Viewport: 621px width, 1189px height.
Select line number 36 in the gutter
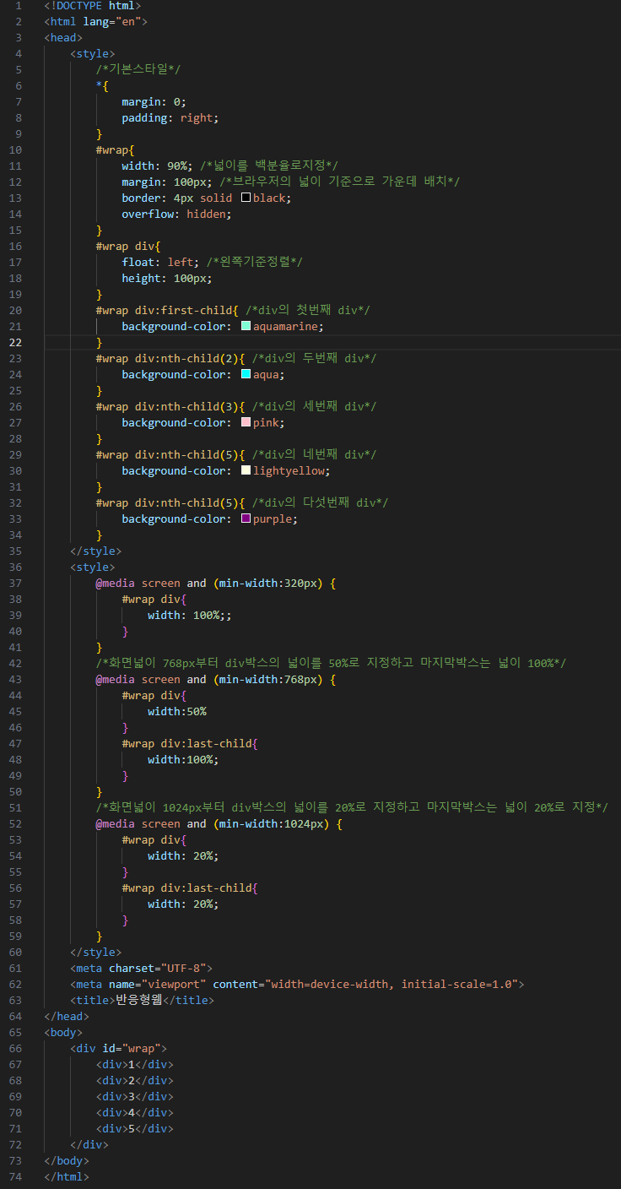tap(17, 567)
